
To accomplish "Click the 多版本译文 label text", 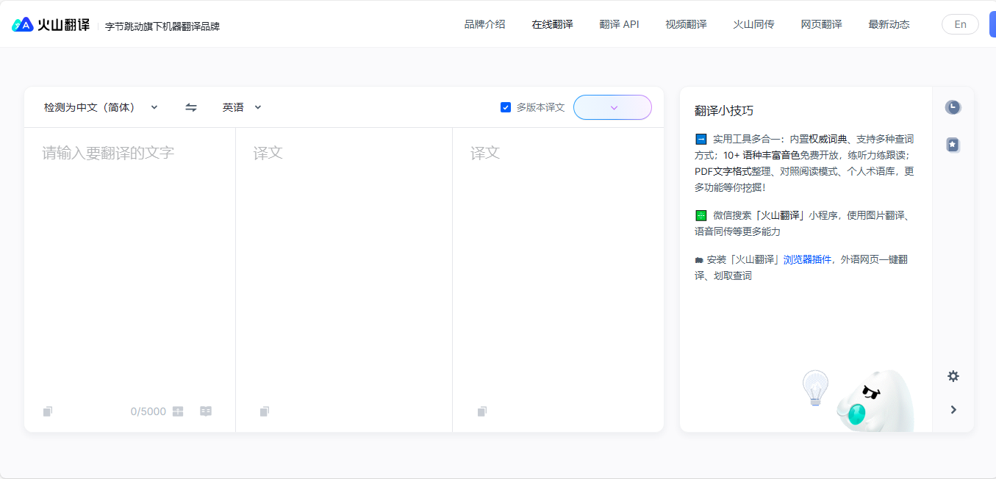I will coord(540,107).
